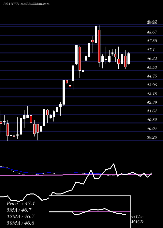Select the 41.61 price axis label
This screenshot has height=228, width=163.
152,111
